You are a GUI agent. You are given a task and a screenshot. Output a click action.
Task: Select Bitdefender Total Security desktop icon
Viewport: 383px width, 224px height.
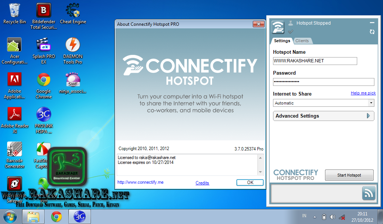click(x=44, y=16)
